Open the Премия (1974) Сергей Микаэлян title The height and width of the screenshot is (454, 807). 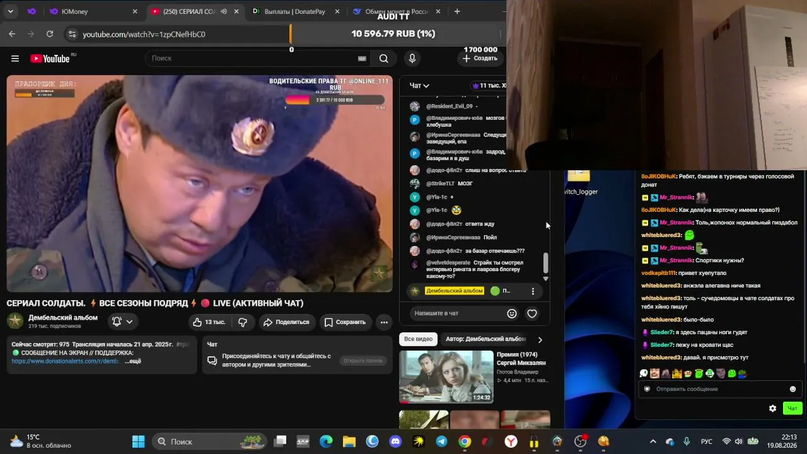521,359
